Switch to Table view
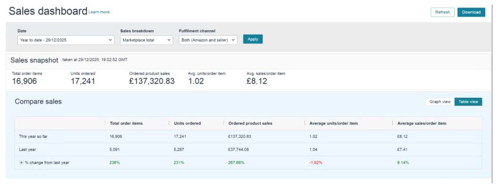Viewport: 498px width, 184px height. [x=468, y=102]
